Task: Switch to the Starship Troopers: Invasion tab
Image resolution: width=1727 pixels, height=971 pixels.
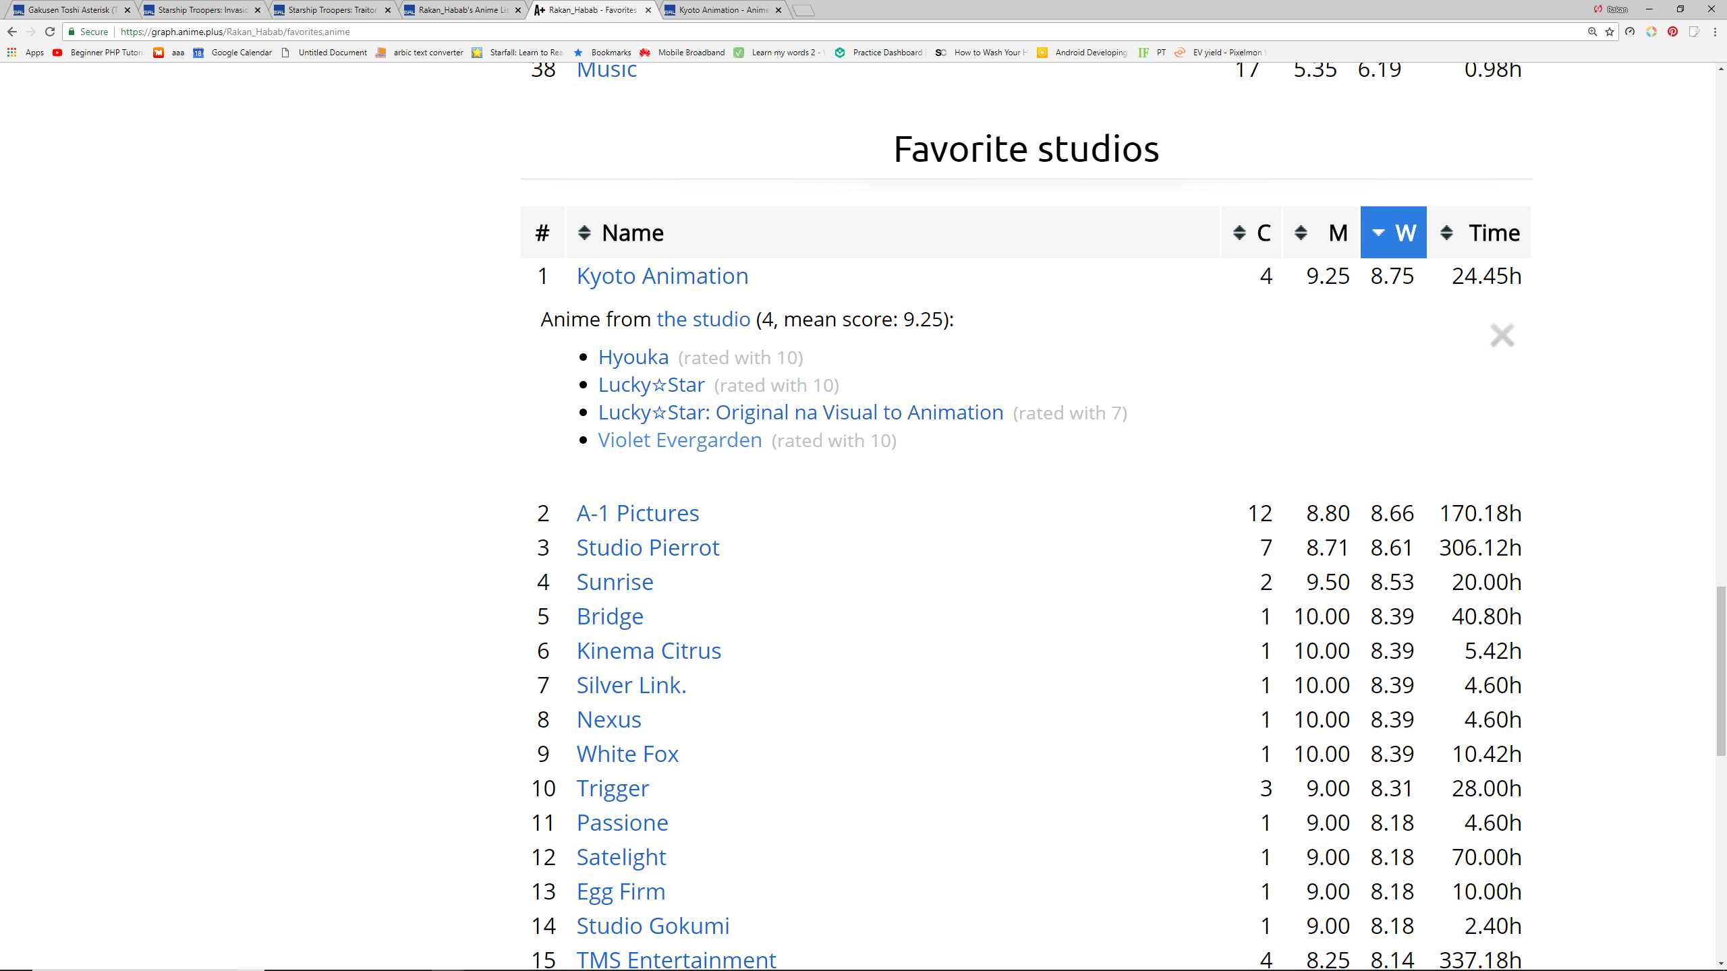Action: (202, 10)
